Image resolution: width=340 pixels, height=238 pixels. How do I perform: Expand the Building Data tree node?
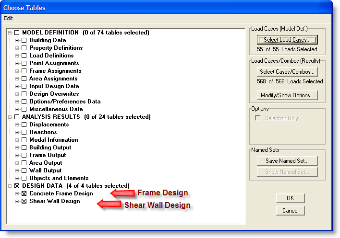(17, 40)
